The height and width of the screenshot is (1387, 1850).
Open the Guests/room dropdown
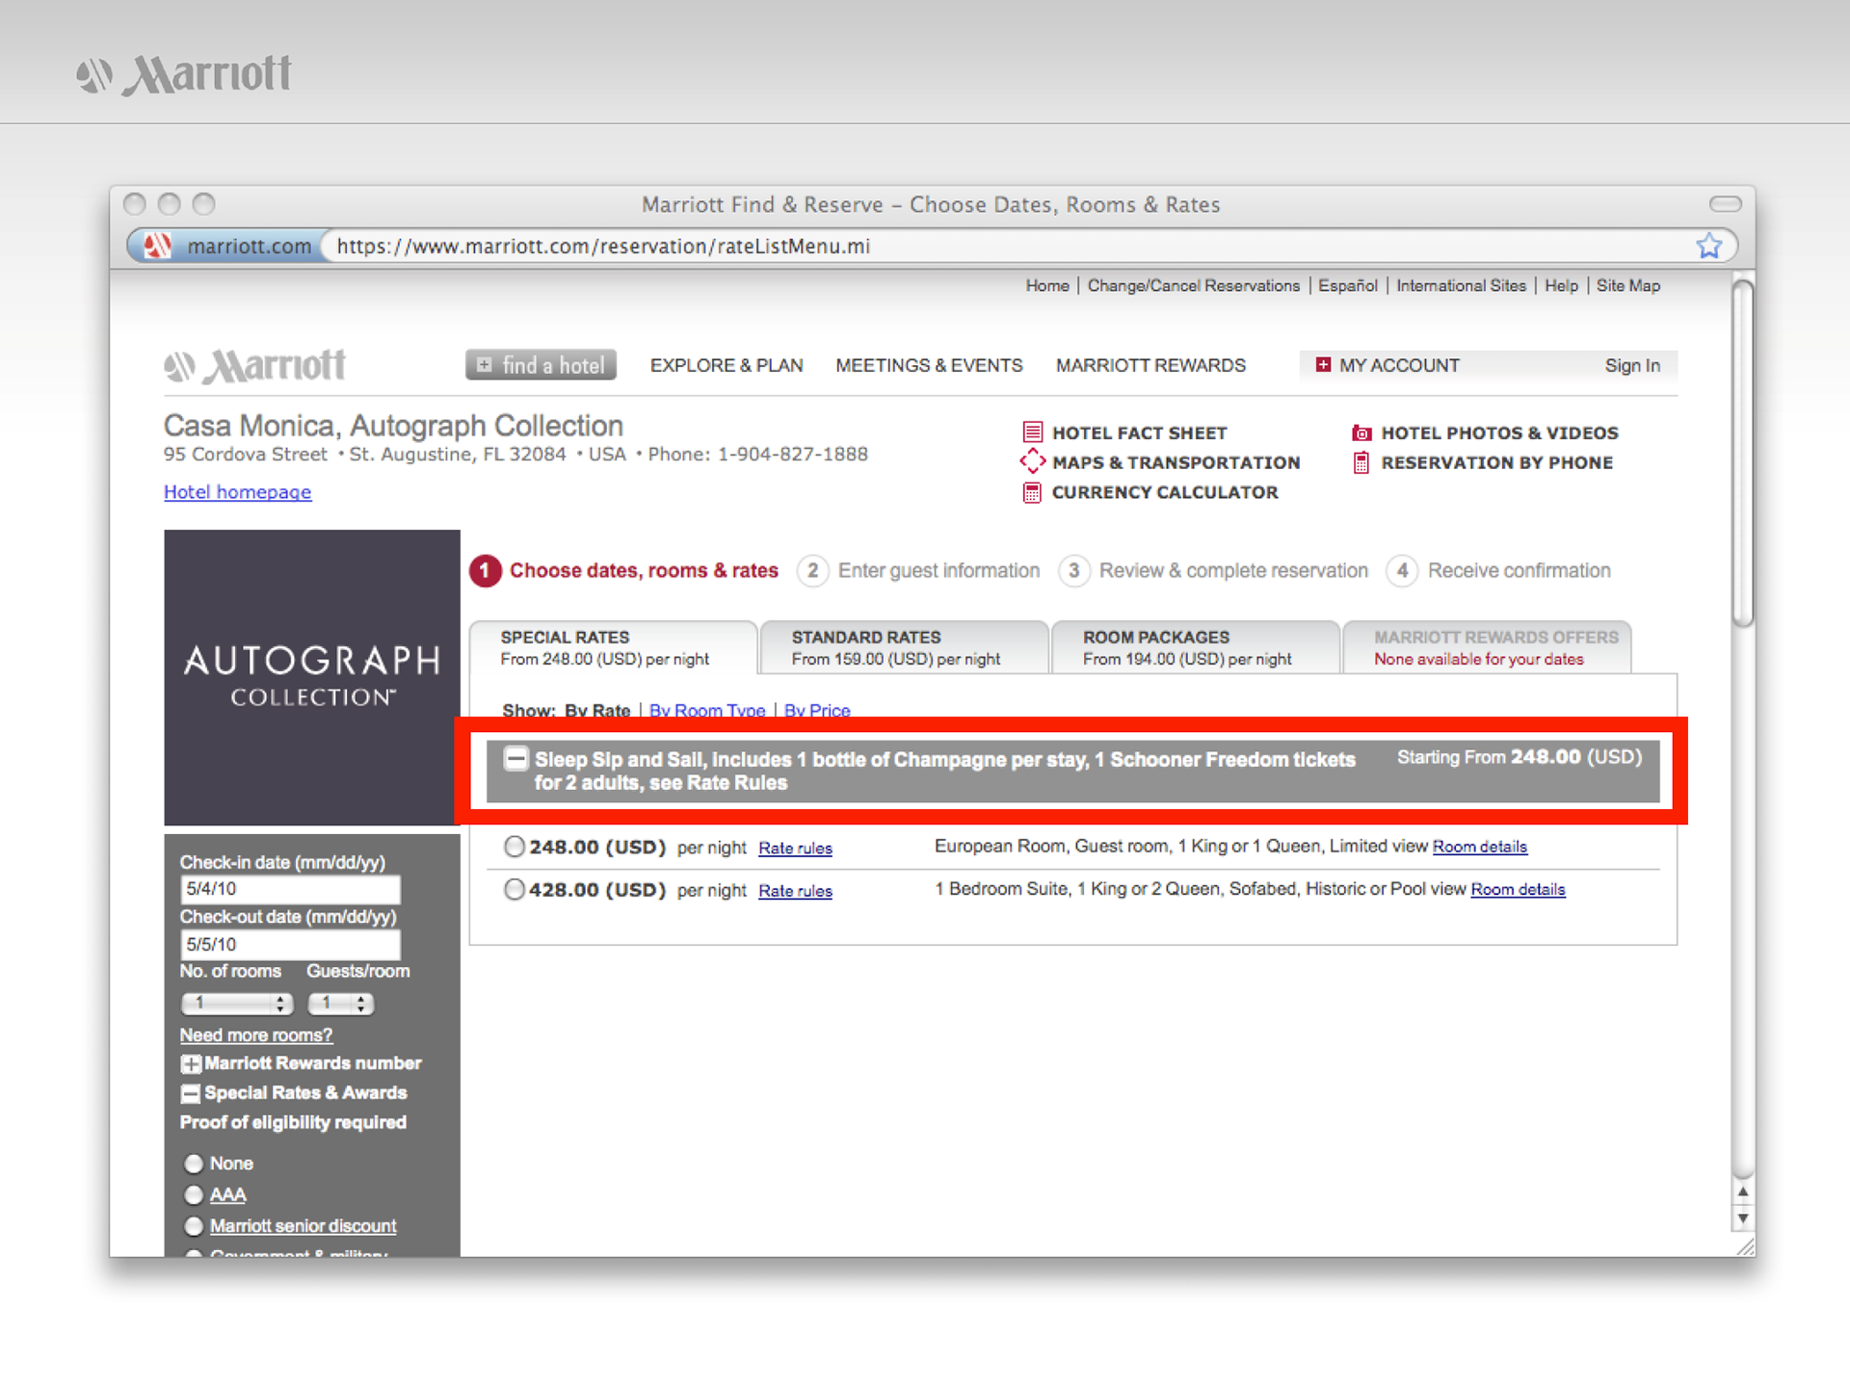[x=340, y=1004]
